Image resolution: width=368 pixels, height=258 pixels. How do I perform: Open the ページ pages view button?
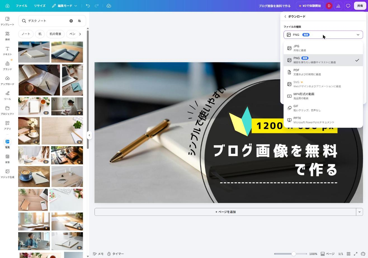(x=327, y=254)
